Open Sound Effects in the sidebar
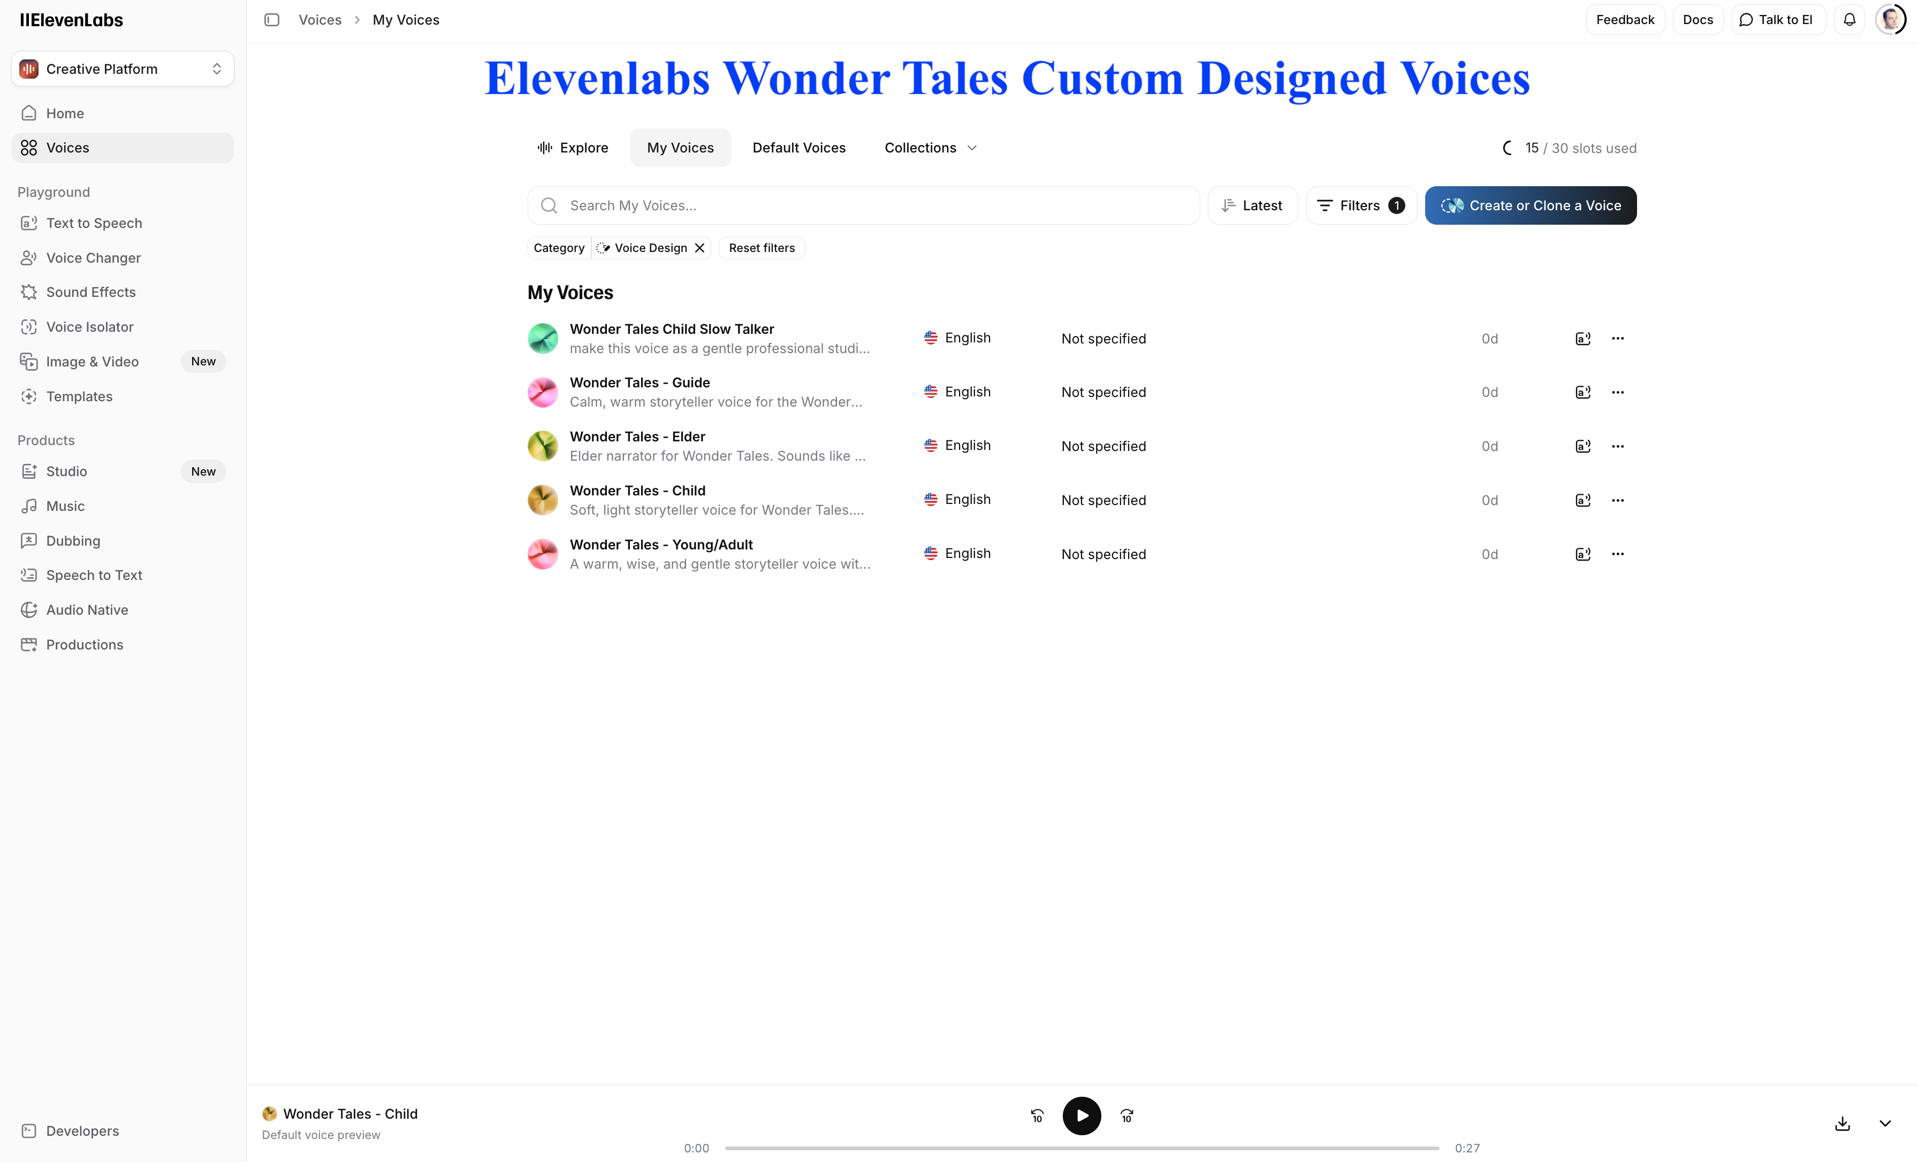This screenshot has width=1918, height=1162. (x=90, y=292)
